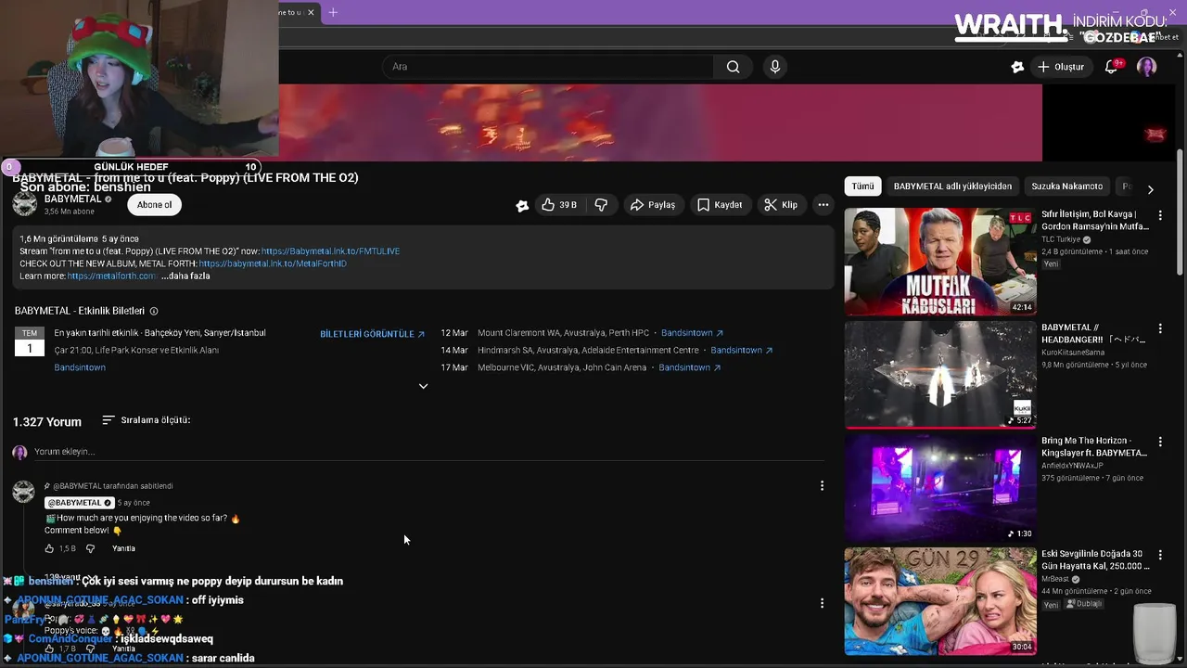Click the Oluştur create button
1187x668 pixels.
(1061, 67)
